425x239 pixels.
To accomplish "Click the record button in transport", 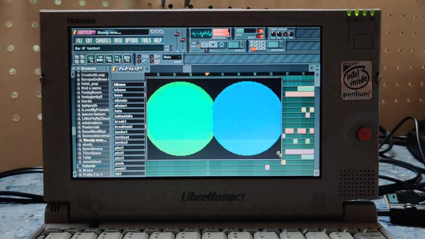I will pos(222,44).
